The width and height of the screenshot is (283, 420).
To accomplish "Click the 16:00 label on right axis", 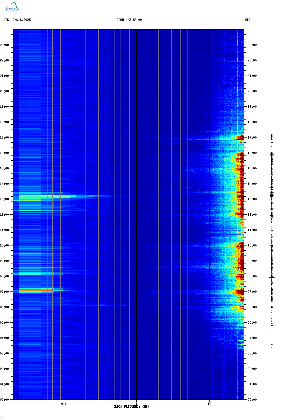I will click(252, 153).
